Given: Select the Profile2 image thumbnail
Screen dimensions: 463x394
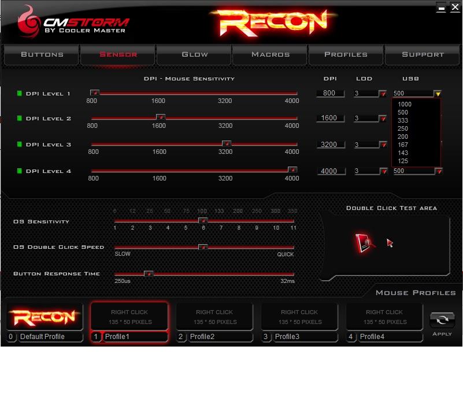Looking at the screenshot, I should tap(214, 317).
